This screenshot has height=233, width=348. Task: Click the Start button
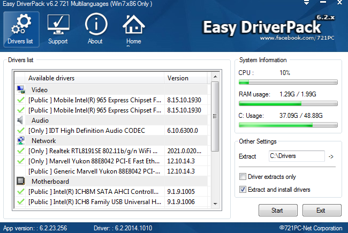(278, 210)
